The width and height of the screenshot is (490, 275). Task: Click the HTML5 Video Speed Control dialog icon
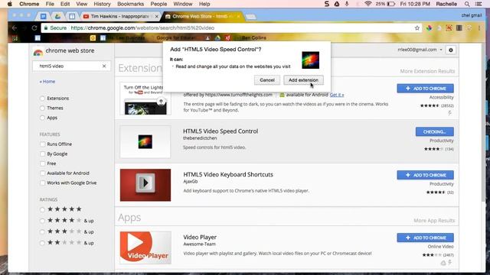[310, 60]
